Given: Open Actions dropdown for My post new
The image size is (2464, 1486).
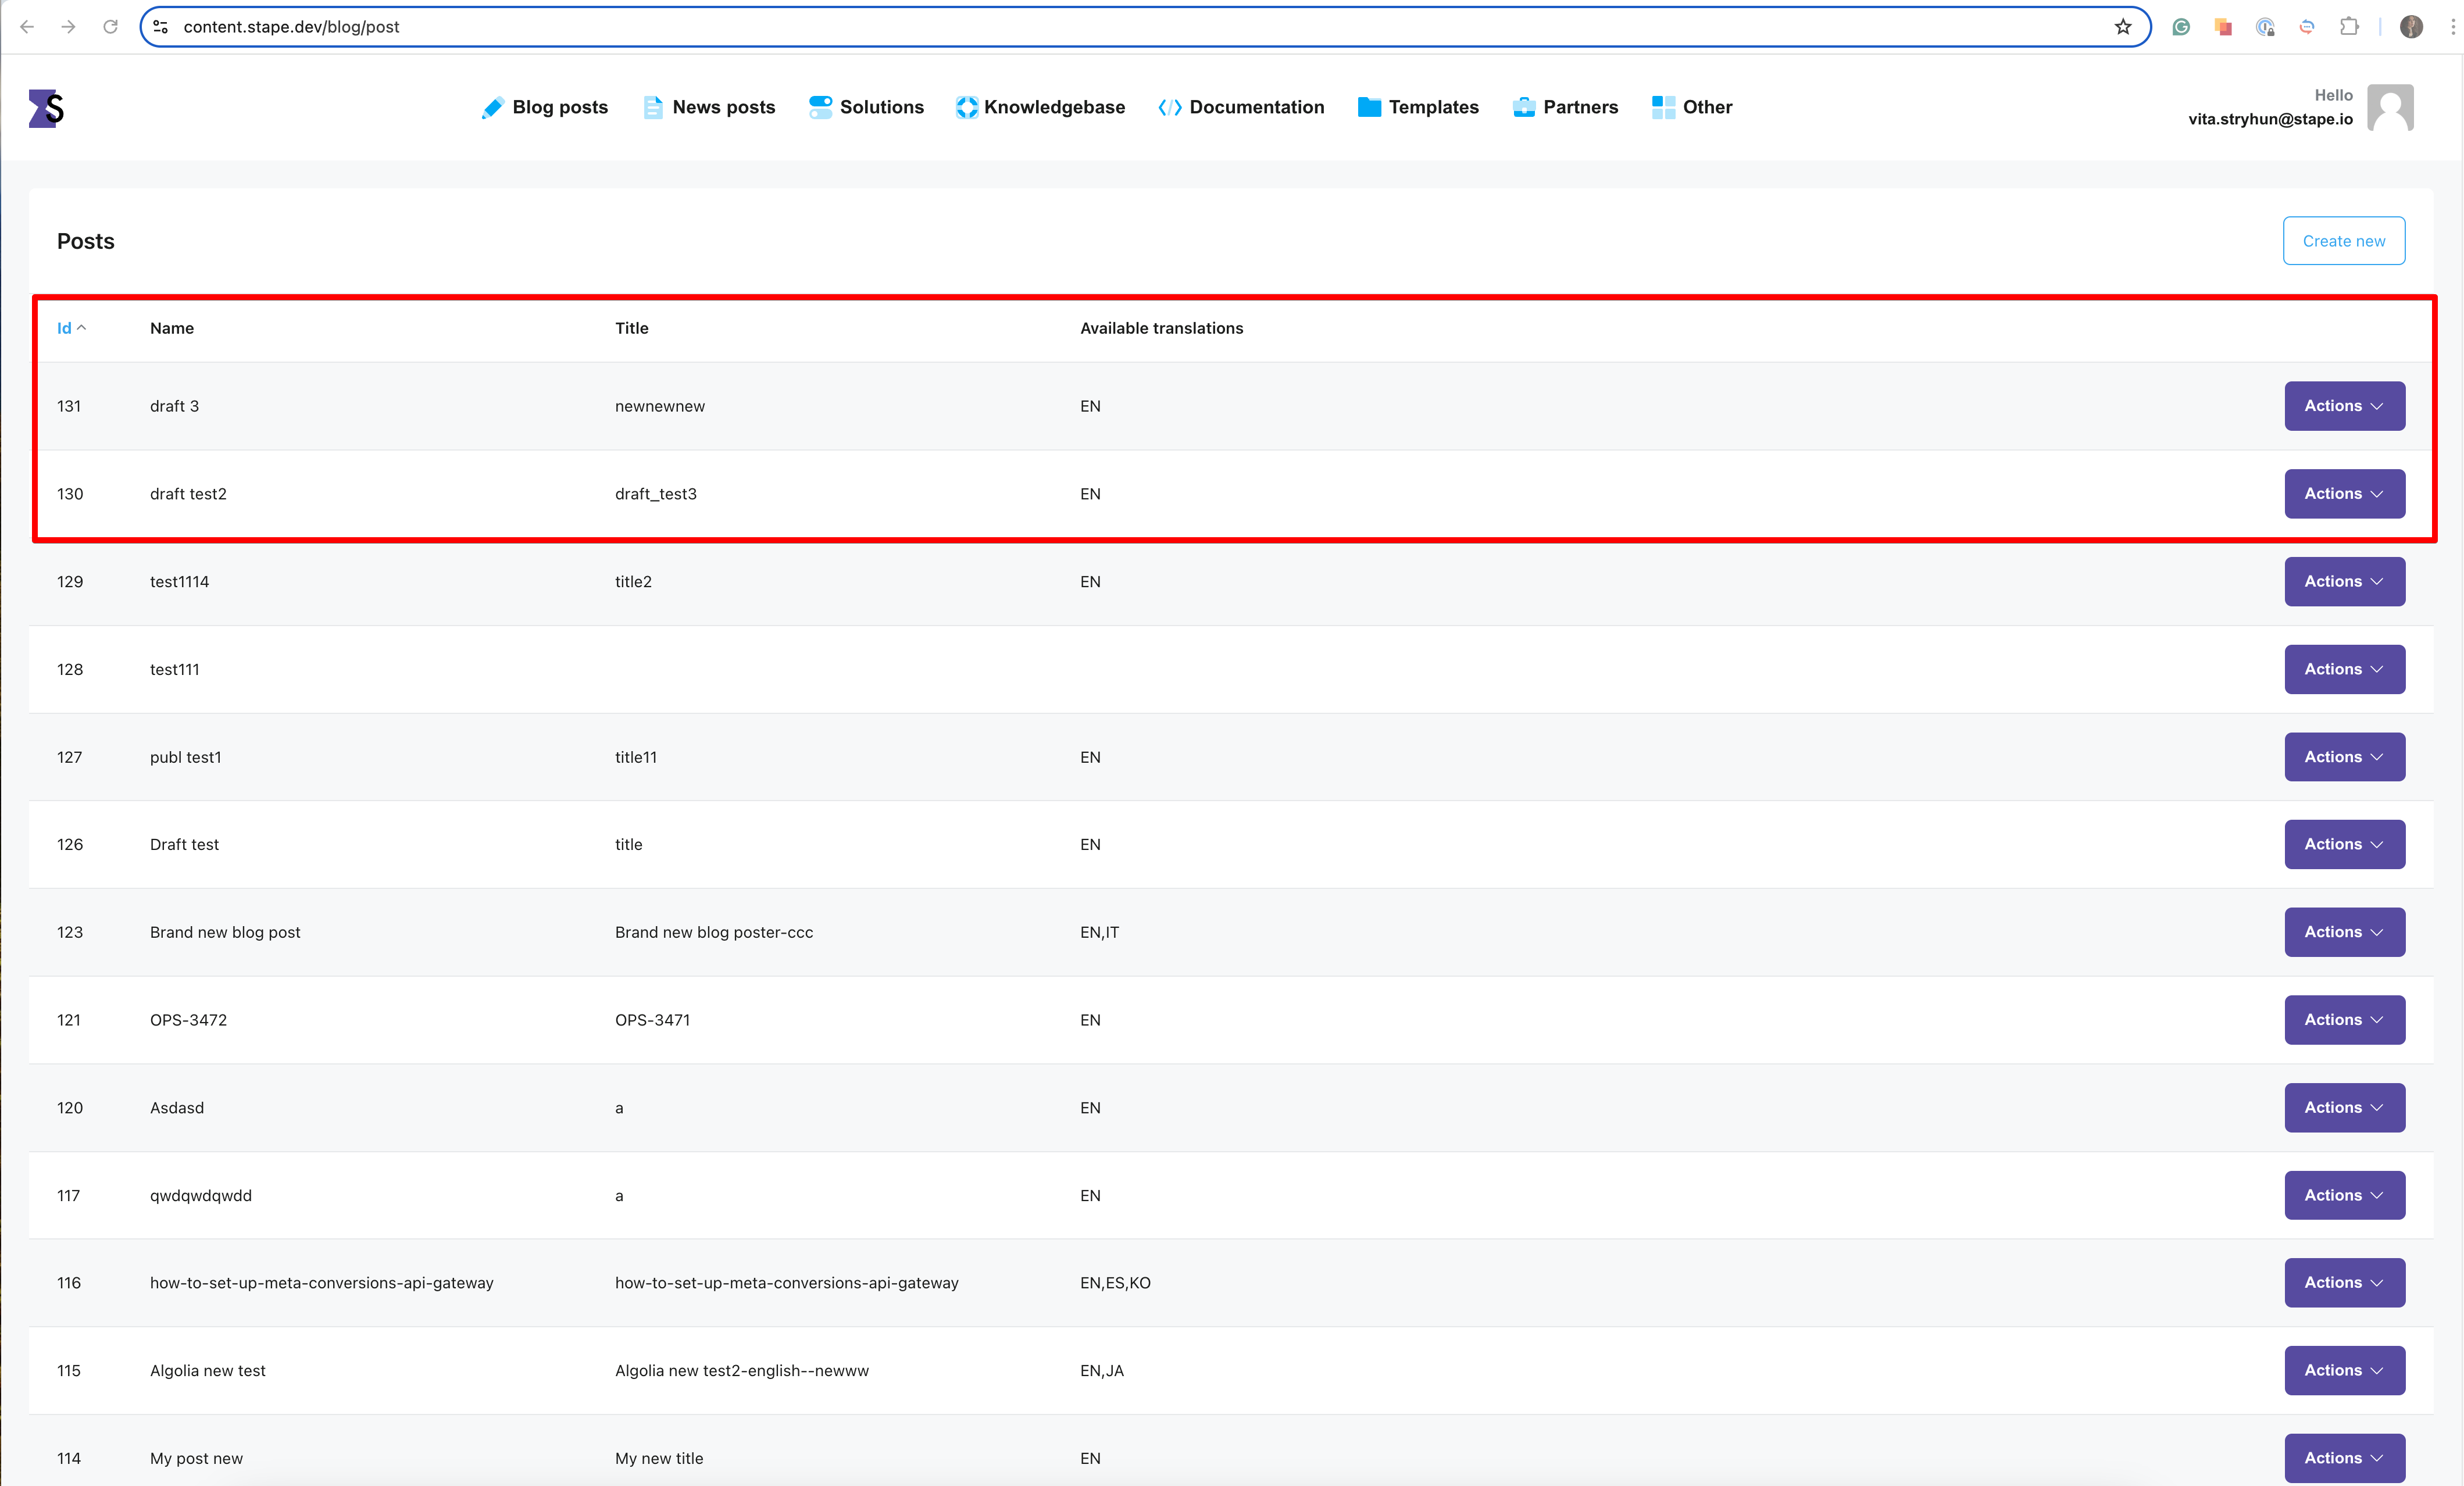Looking at the screenshot, I should 2344,1458.
